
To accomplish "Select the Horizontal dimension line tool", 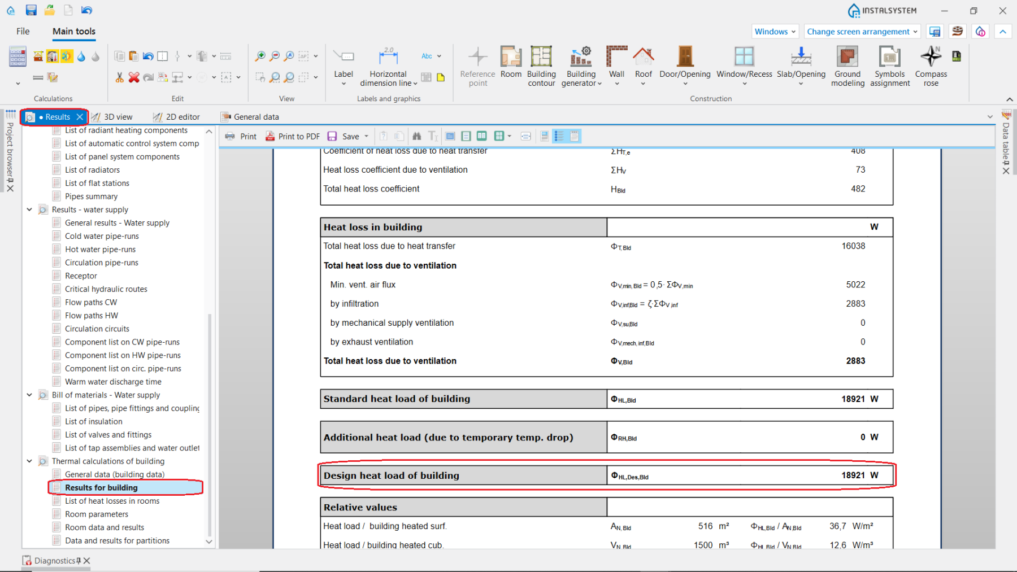I will [x=388, y=66].
